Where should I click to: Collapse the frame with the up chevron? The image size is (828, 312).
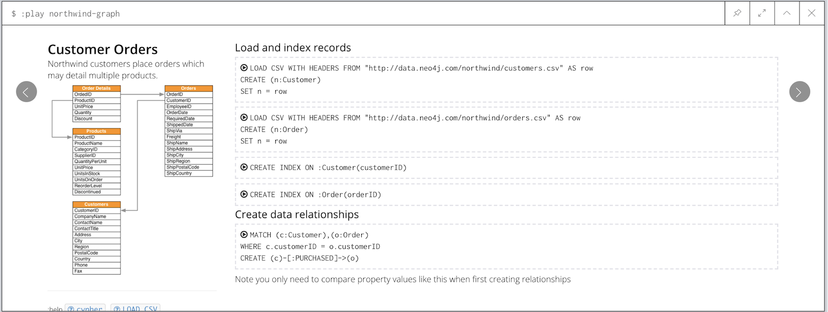[787, 13]
